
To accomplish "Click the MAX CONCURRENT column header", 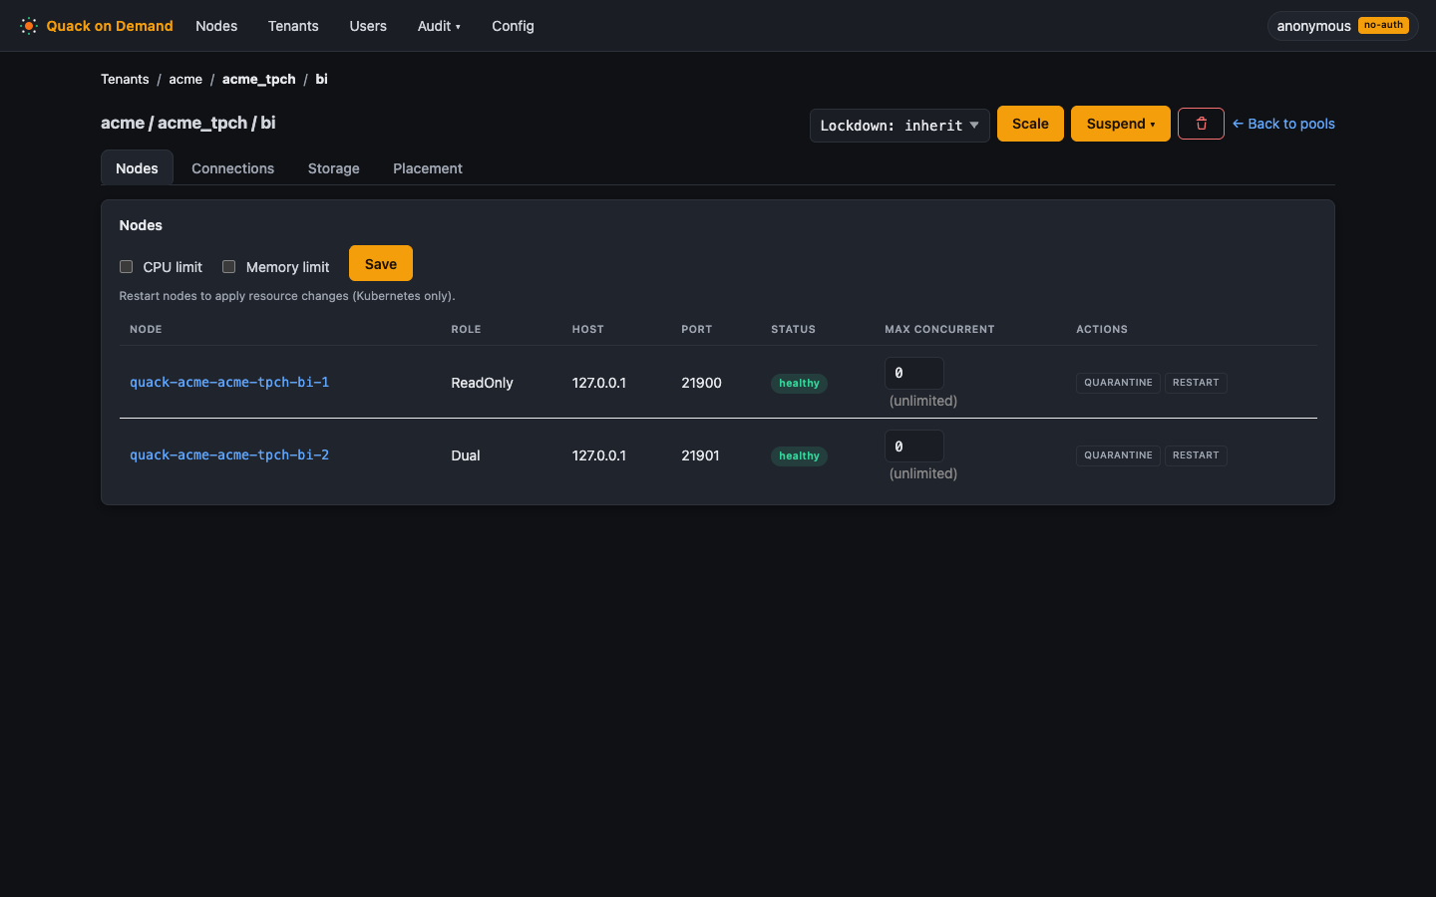I will [939, 329].
